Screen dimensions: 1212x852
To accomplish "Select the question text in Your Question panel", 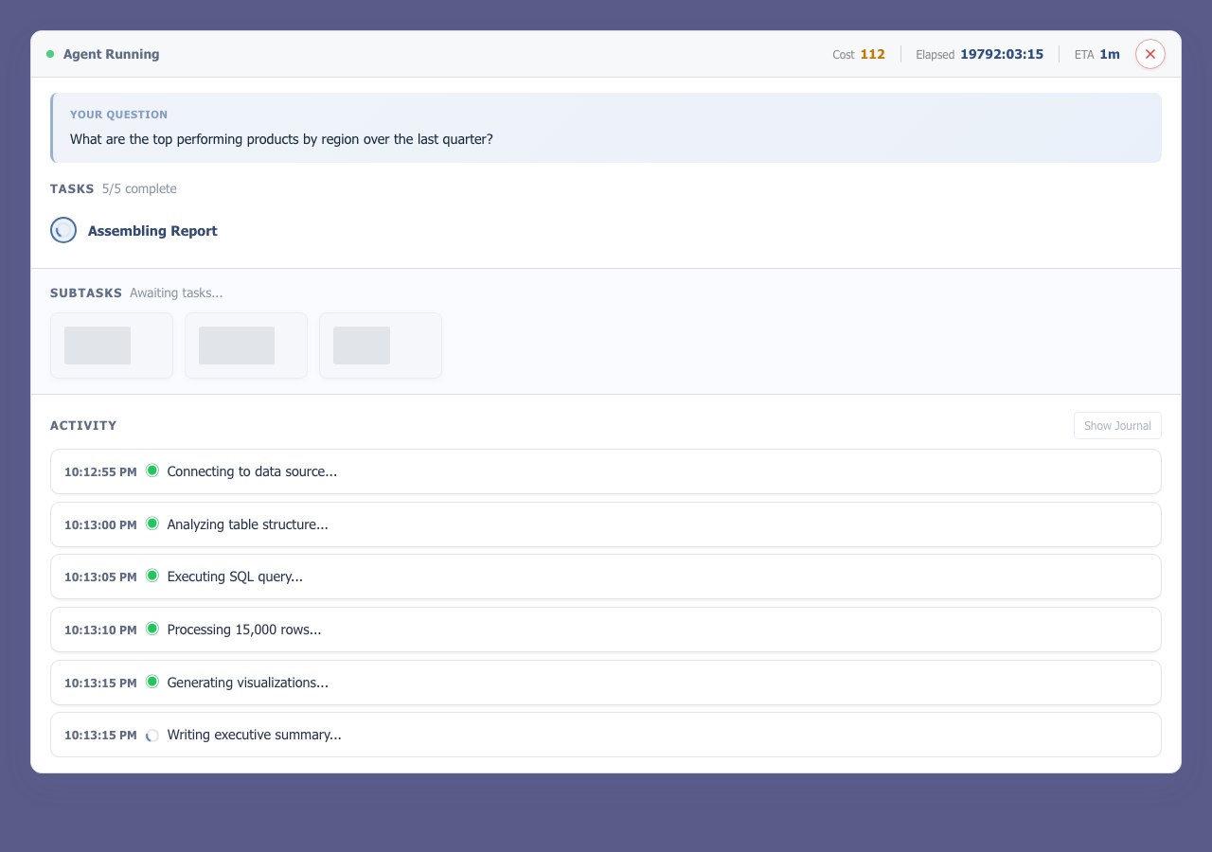I will coord(279,139).
